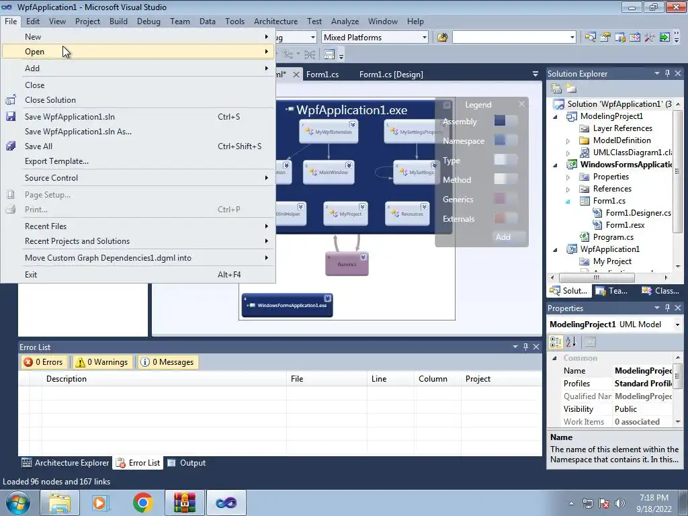688x516 pixels.
Task: Pin the Error List panel
Action: coord(525,347)
